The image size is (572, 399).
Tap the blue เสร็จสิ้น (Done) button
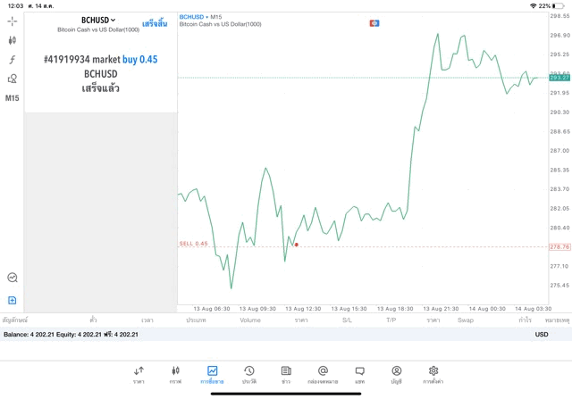[x=155, y=23]
